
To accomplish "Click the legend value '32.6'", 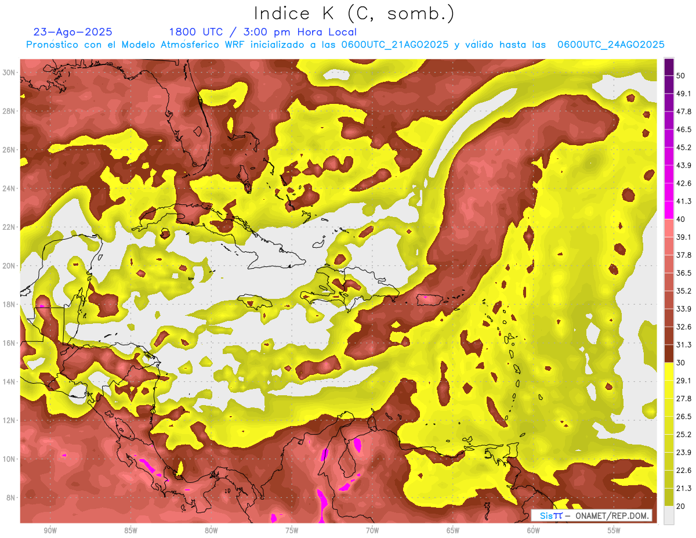I will tap(684, 327).
